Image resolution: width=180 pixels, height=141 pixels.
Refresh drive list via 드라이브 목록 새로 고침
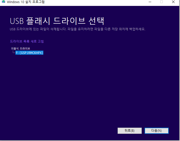(x=27, y=41)
